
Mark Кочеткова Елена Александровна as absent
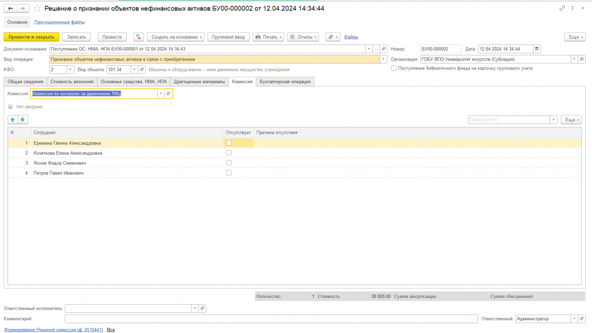(229, 153)
